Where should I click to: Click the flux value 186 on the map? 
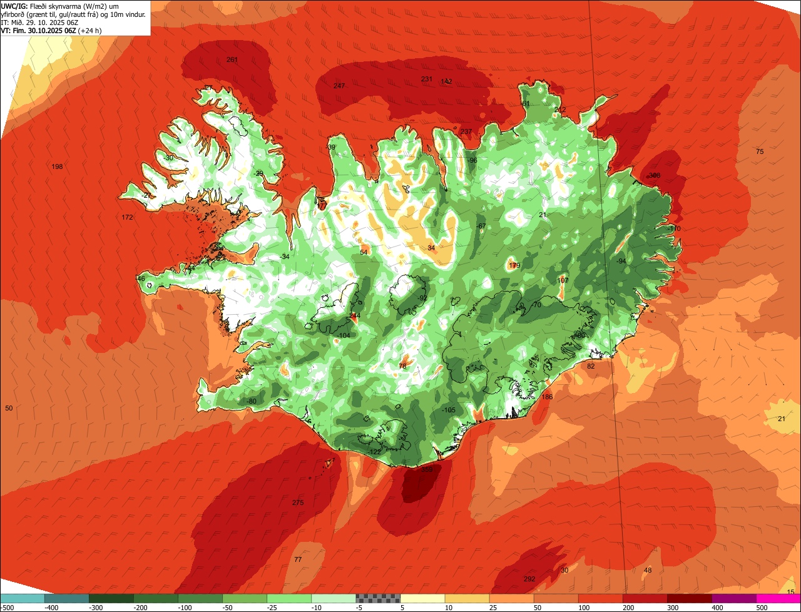point(547,397)
